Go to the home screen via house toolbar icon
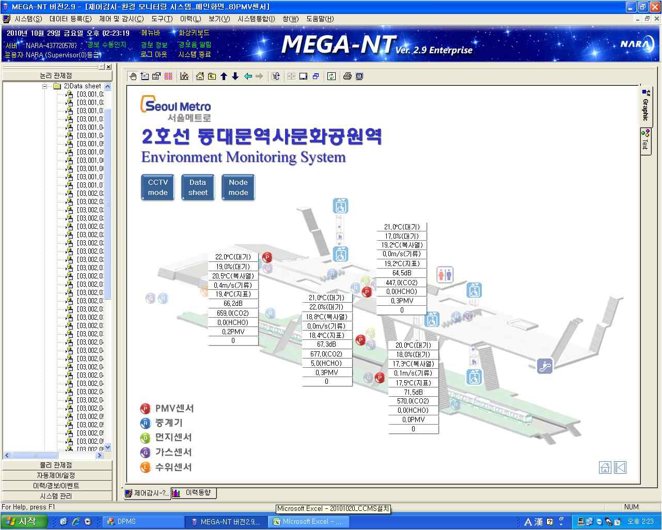The height and width of the screenshot is (530, 662). tap(200, 76)
